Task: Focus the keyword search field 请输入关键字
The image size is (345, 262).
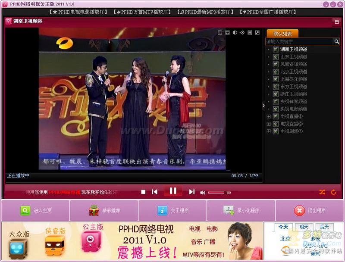Action: pyautogui.click(x=299, y=41)
